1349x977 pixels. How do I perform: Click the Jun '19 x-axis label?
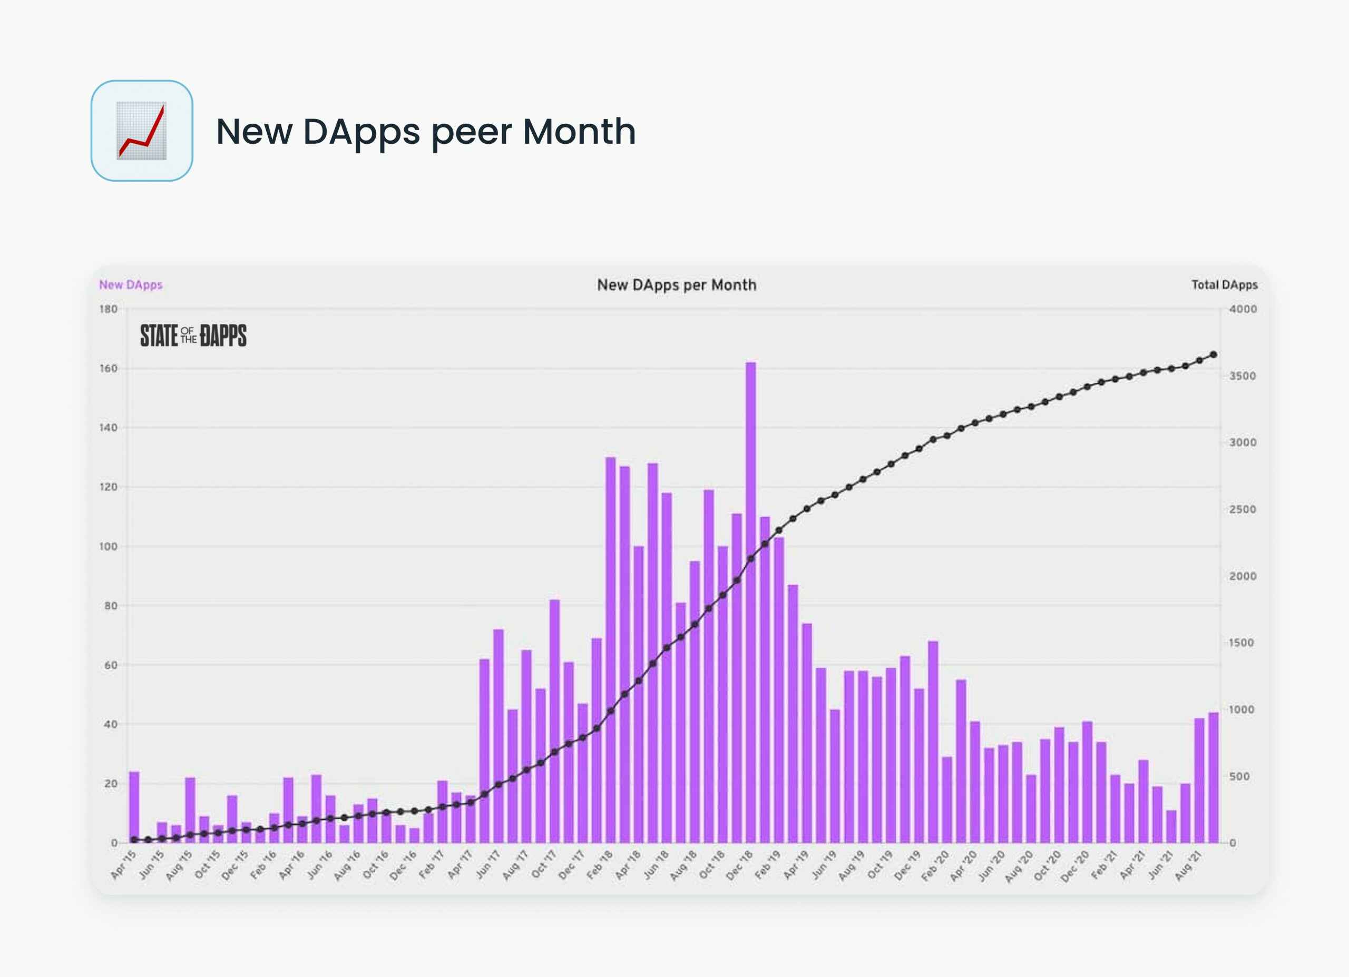pyautogui.click(x=825, y=865)
